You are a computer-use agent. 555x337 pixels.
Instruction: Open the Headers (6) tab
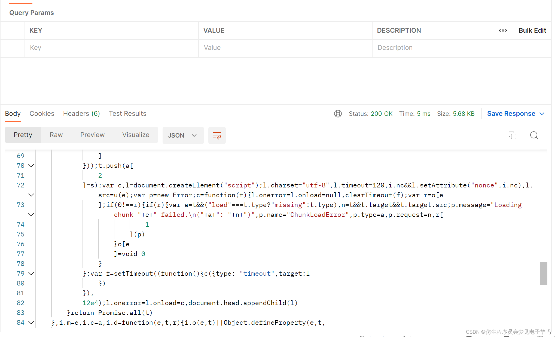pyautogui.click(x=81, y=114)
